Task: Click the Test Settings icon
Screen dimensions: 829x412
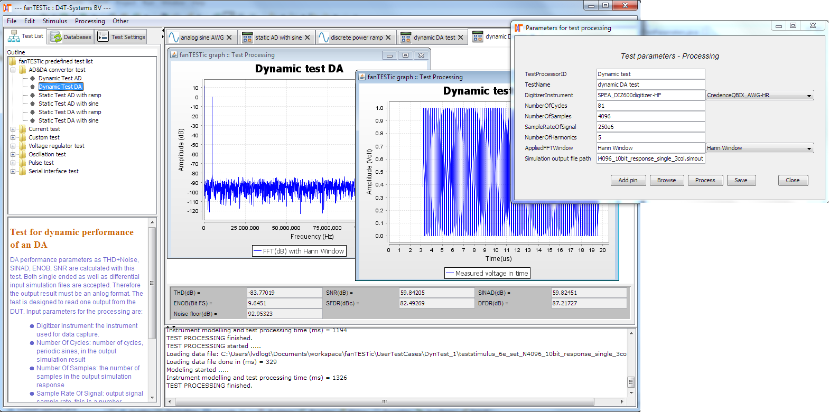Action: 103,36
